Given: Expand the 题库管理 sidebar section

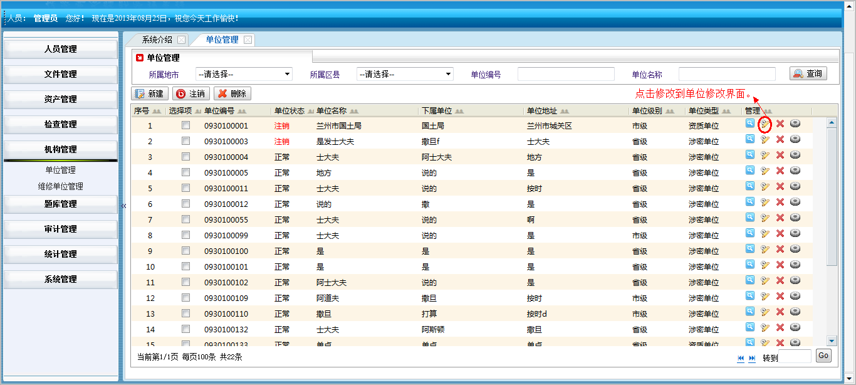Looking at the screenshot, I should [x=61, y=204].
